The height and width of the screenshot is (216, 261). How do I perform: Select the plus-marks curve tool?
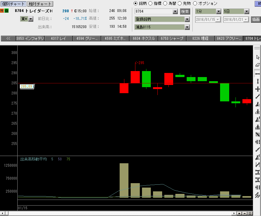coord(258,195)
